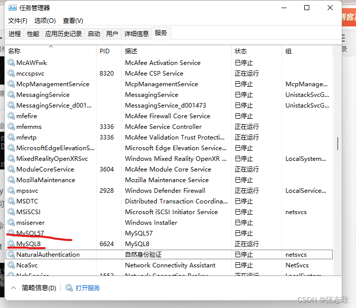Click the gear icon beside mfemms
Screen dimensions: 356x308
click(11, 126)
